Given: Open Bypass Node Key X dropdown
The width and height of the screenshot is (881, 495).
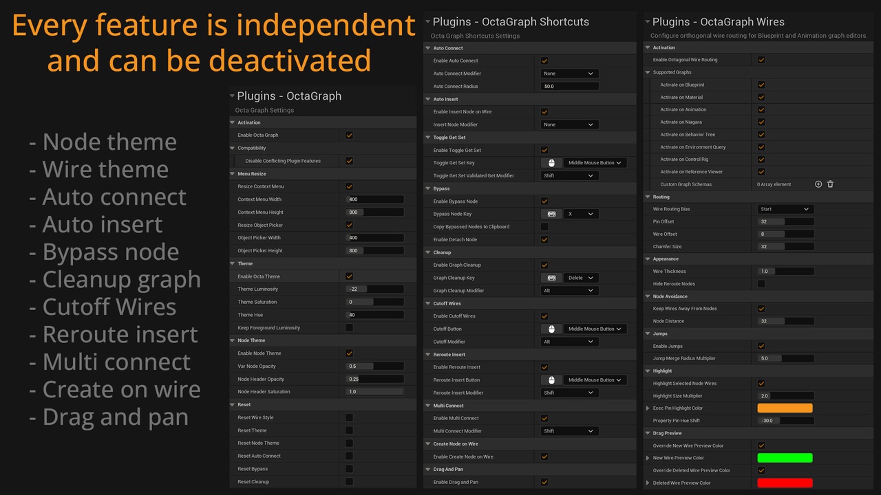Looking at the screenshot, I should [x=581, y=214].
